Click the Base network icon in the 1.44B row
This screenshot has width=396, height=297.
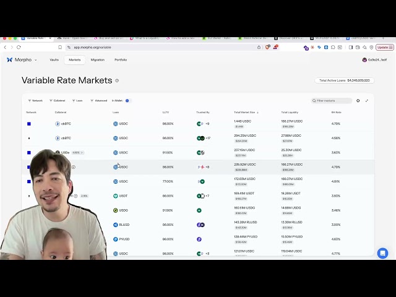29,124
